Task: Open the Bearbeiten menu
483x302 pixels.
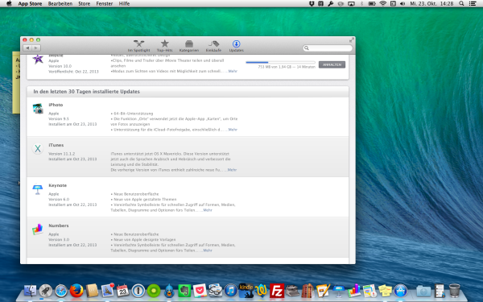Action: point(60,4)
